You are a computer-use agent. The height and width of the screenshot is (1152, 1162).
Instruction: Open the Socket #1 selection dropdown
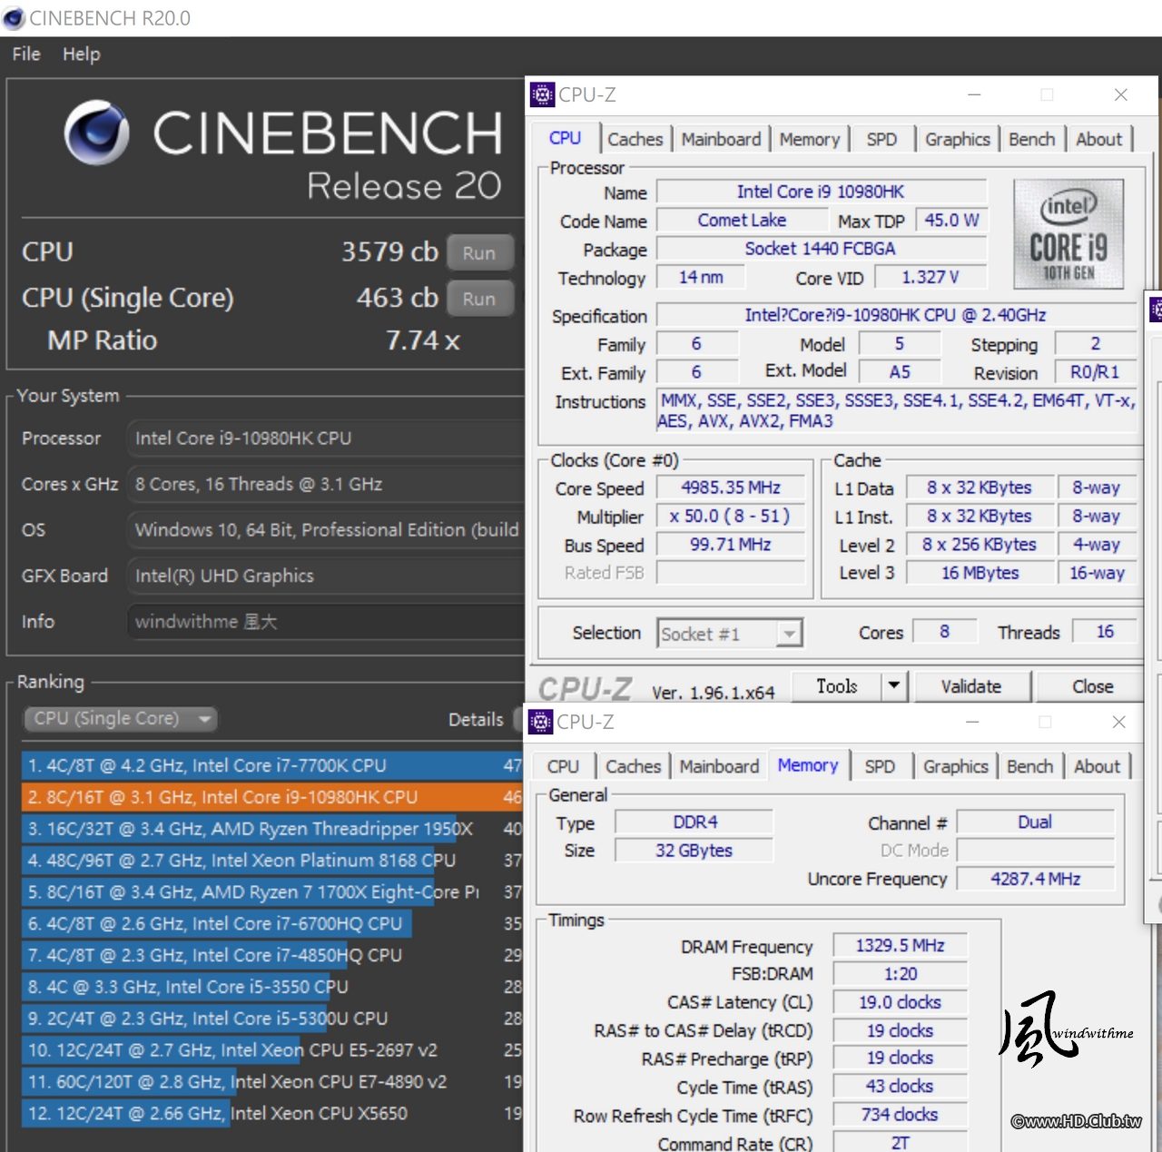tap(789, 634)
